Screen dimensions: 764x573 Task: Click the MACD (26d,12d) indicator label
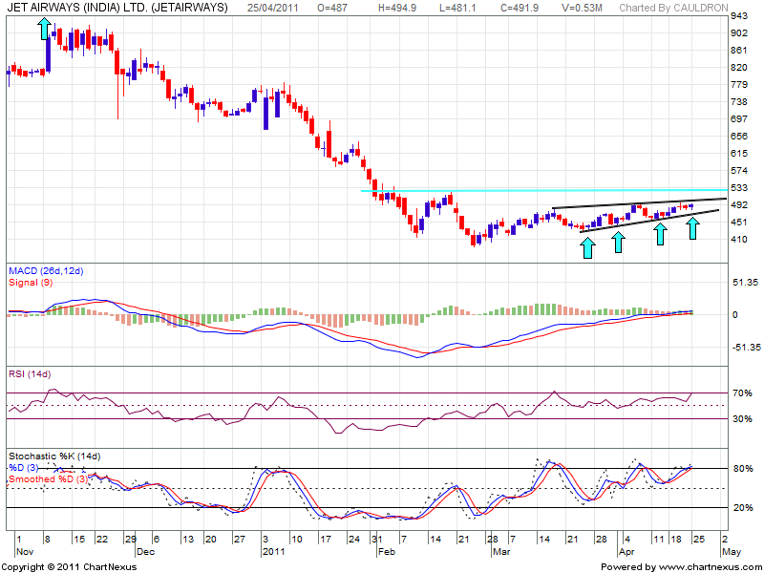click(47, 272)
